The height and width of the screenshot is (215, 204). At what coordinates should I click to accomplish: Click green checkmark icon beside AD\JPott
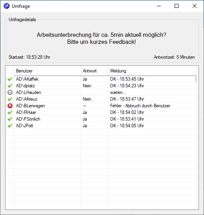[x=10, y=126]
